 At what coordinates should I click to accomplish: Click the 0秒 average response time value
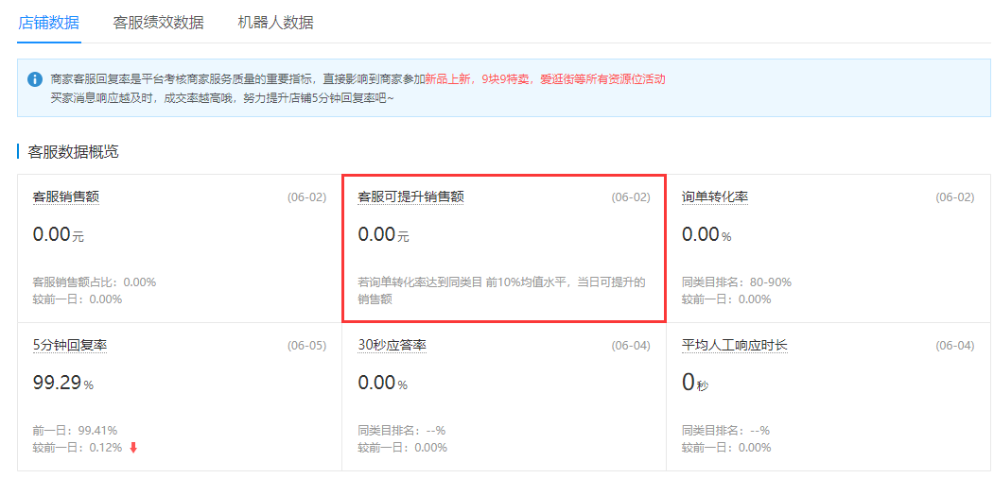click(694, 383)
